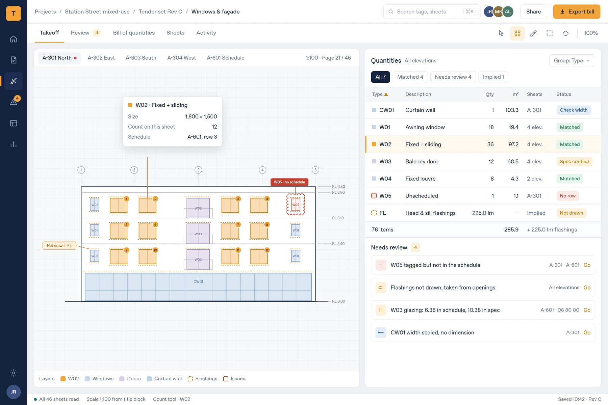The image size is (608, 405).
Task: Open the A-601 Schedule sheet tab
Action: (225, 58)
